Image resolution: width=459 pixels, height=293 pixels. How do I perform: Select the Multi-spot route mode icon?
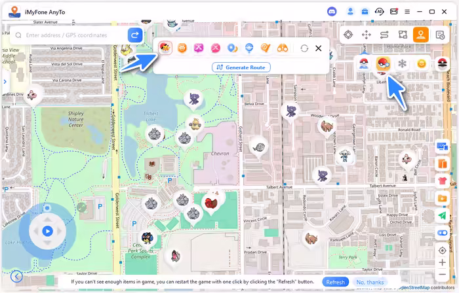[x=403, y=35]
